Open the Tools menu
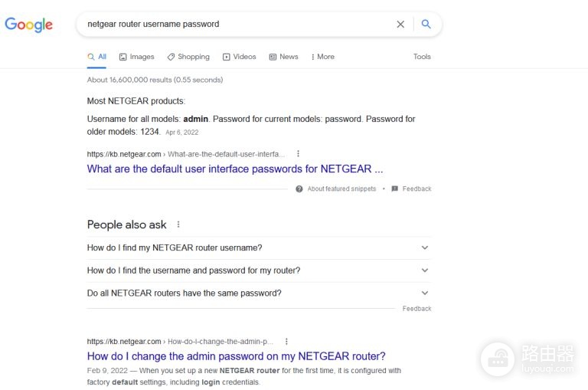Image resolution: width=588 pixels, height=390 pixels. (x=422, y=57)
